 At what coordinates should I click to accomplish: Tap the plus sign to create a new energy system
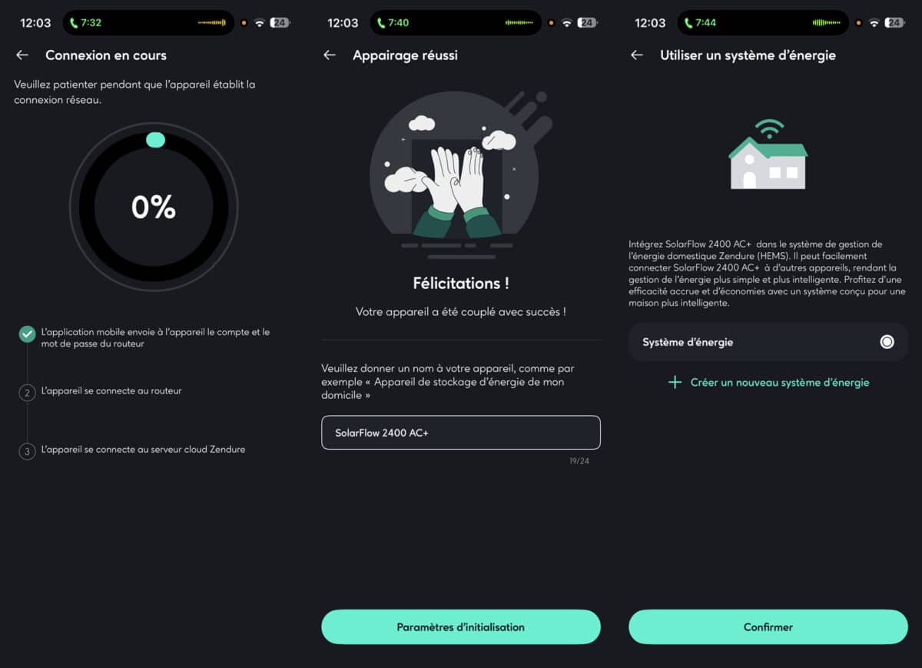(x=674, y=382)
